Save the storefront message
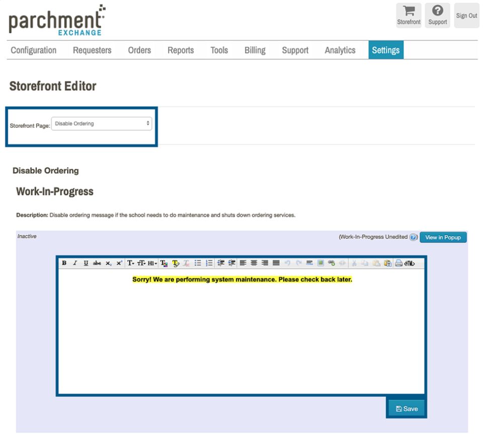This screenshot has width=483, height=435. click(407, 408)
